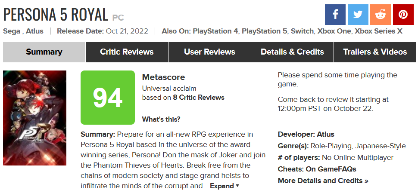Image resolution: width=418 pixels, height=193 pixels.
Task: Click the green 94 Metascore box
Action: (108, 98)
